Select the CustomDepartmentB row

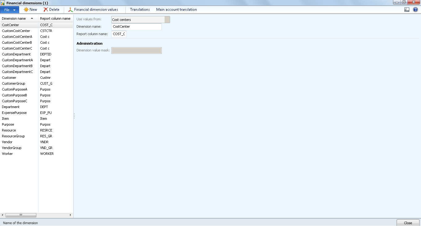tap(37, 66)
